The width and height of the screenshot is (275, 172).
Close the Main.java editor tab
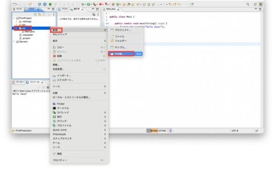click(x=118, y=9)
